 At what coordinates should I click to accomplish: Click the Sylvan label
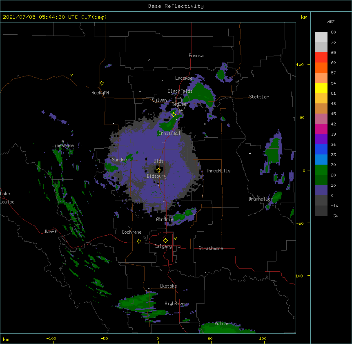click(x=159, y=100)
